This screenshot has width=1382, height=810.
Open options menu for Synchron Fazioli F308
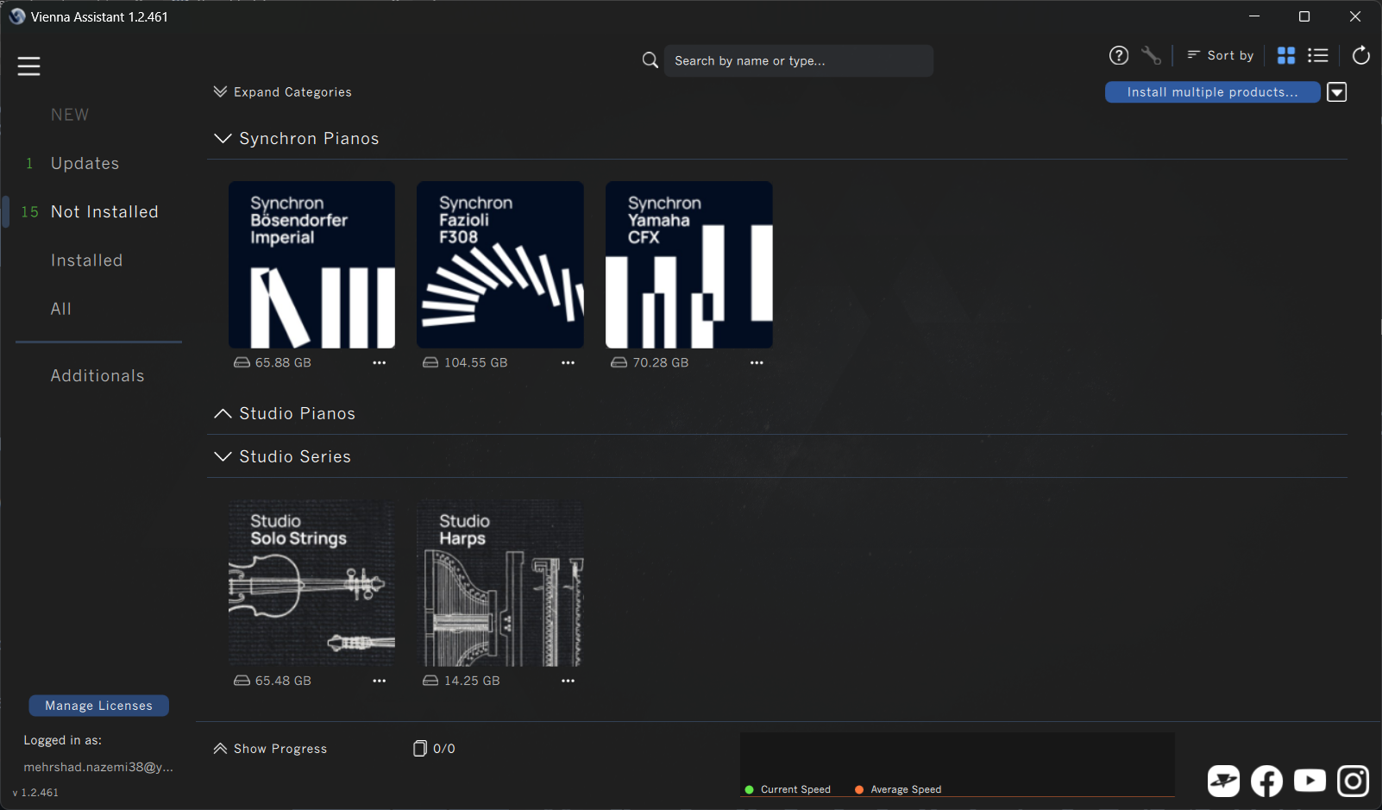coord(568,362)
